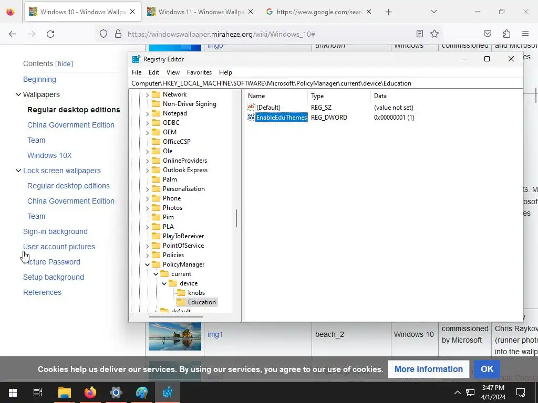The image size is (538, 403).
Task: Open the Windows 10X contents link
Action: pos(49,155)
